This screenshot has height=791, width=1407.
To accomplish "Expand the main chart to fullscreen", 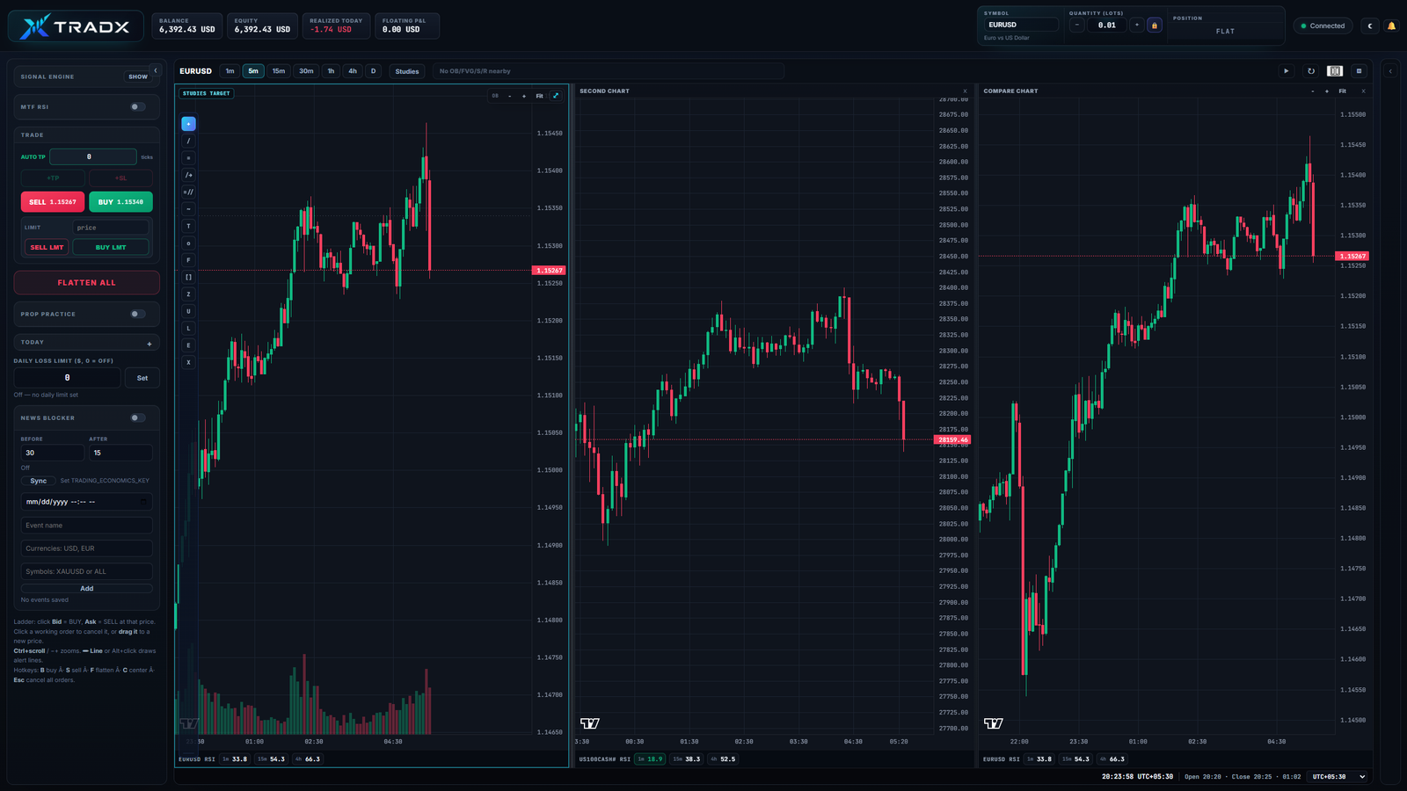I will pos(556,96).
